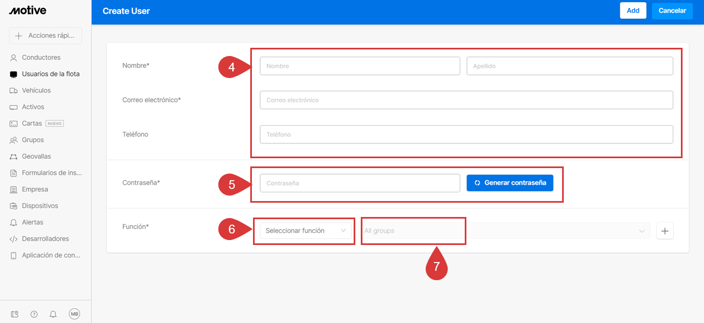Focus the Correo electrónico field
704x323 pixels.
[x=466, y=100]
